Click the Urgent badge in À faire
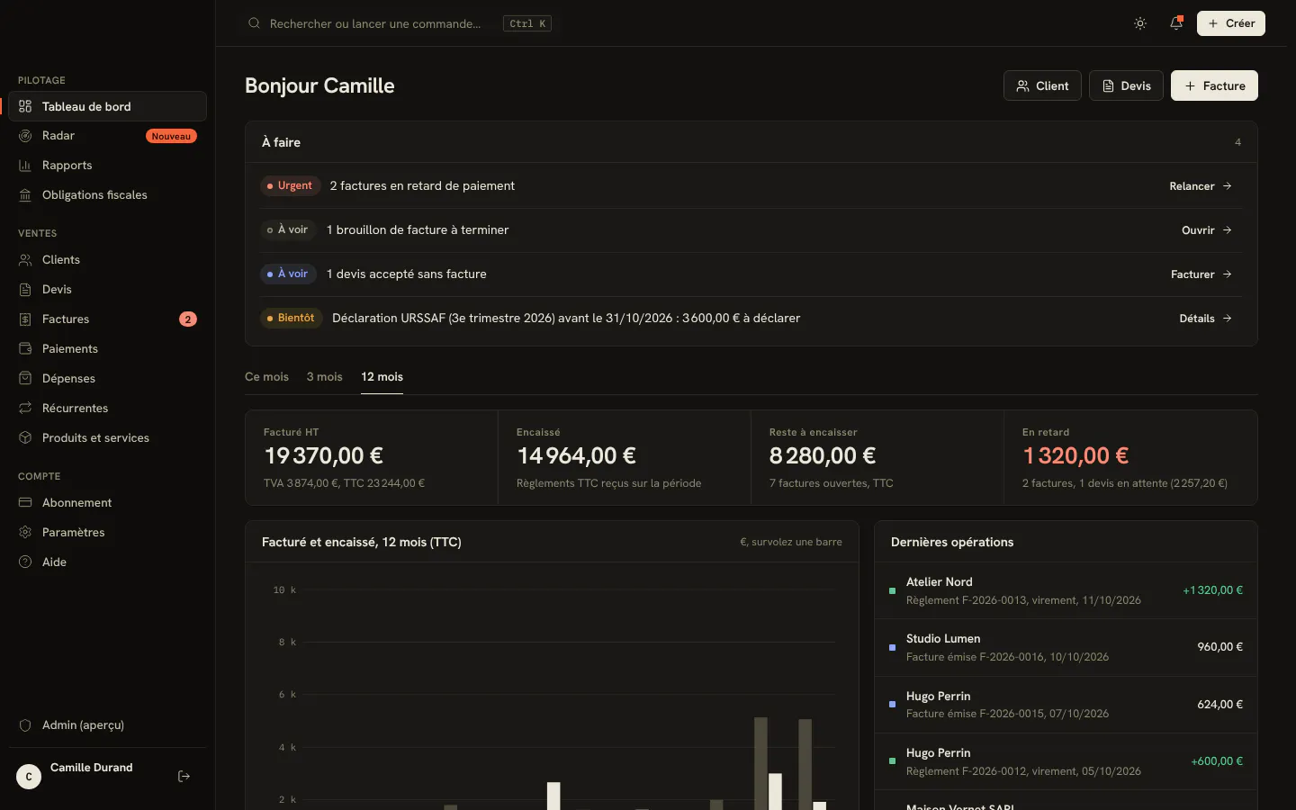1296x810 pixels. (291, 186)
